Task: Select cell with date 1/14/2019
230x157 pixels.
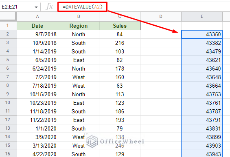Action: pyautogui.click(x=37, y=51)
